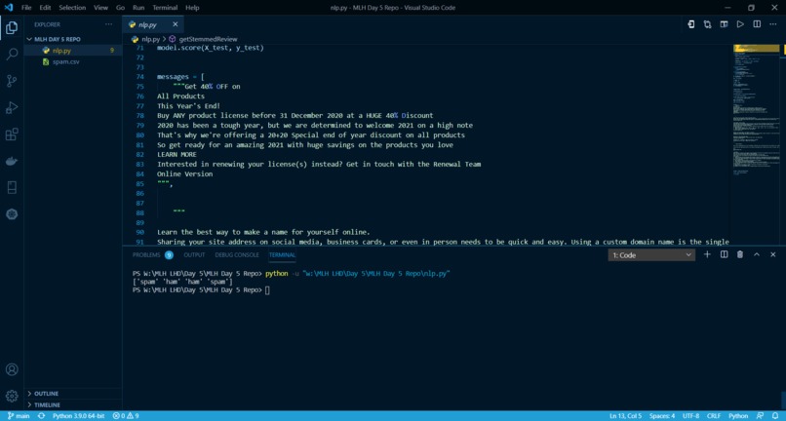The width and height of the screenshot is (786, 421).
Task: Switch to the DEBUG CONSOLE tab
Action: coord(237,255)
